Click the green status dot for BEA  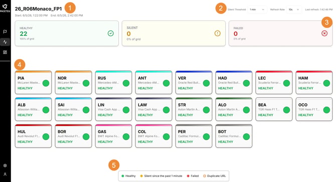[x=286, y=110]
